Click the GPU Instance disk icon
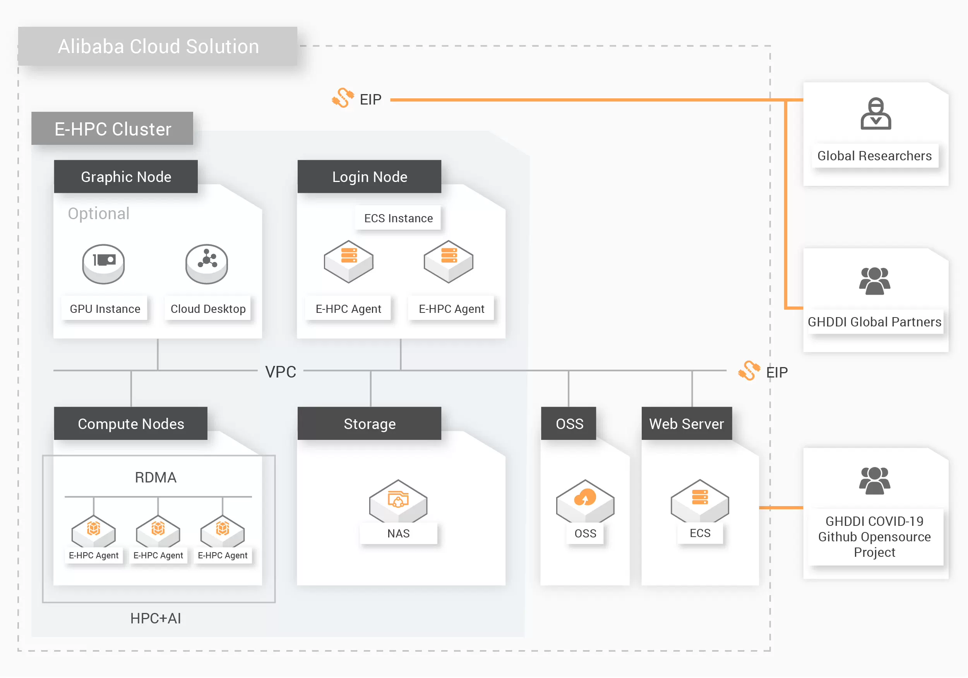 [103, 264]
